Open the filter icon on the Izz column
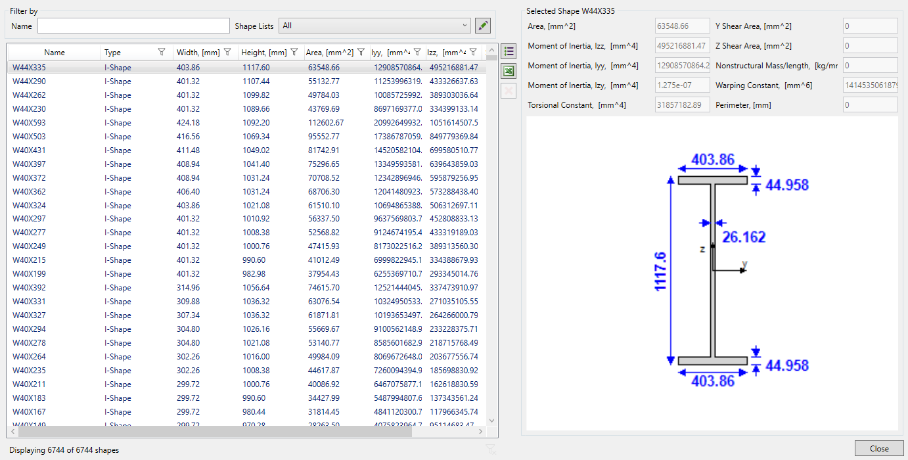Image resolution: width=908 pixels, height=460 pixels. click(473, 52)
